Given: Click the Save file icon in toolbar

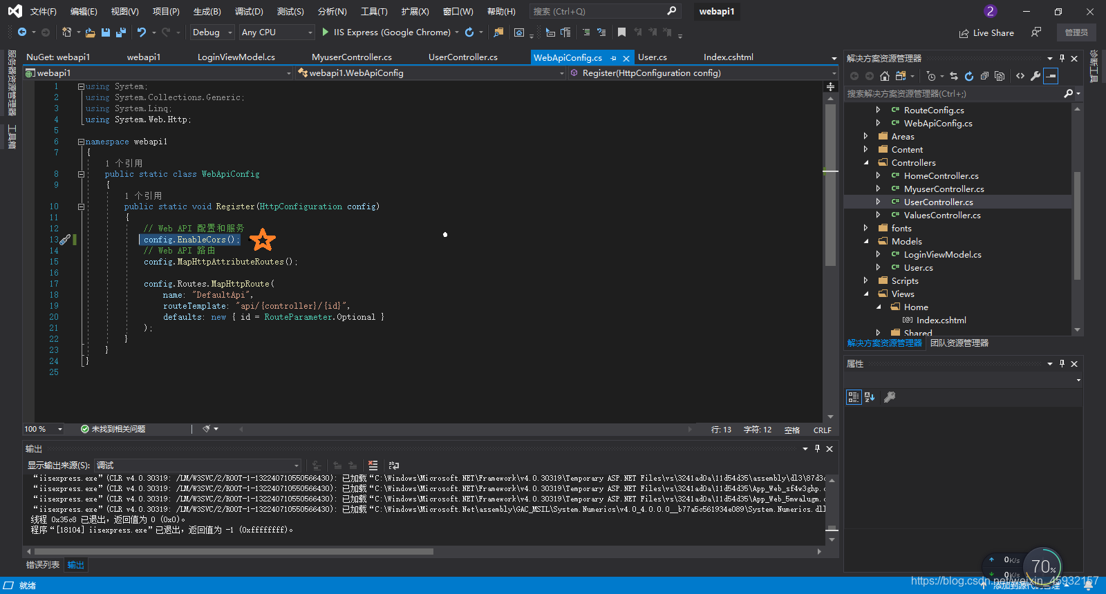Looking at the screenshot, I should click(x=106, y=32).
